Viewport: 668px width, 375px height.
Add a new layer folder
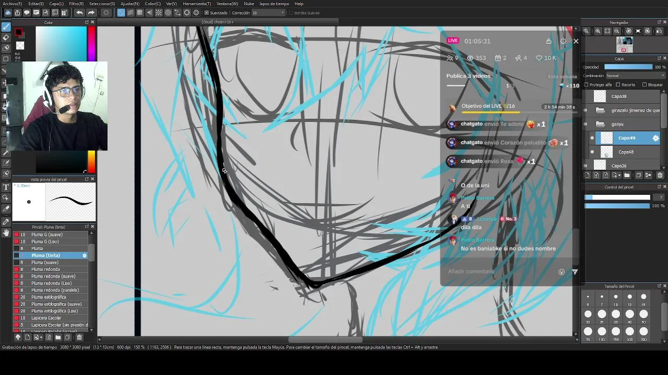[x=627, y=176]
